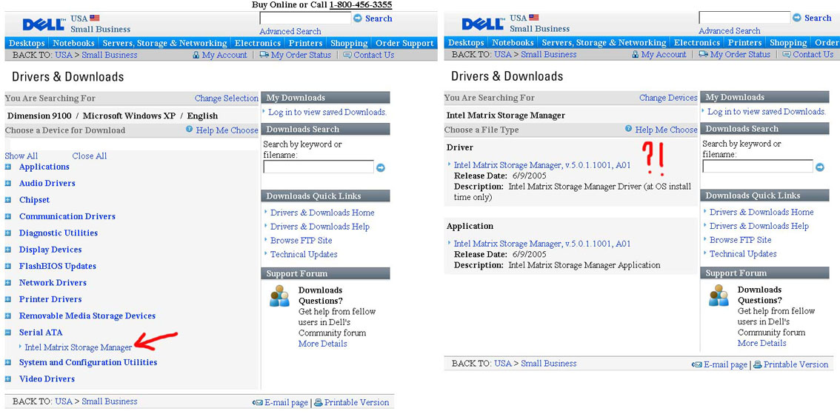Image resolution: width=840 pixels, height=417 pixels.
Task: Click Small Business breadcrumb in left footer
Action: (110, 401)
